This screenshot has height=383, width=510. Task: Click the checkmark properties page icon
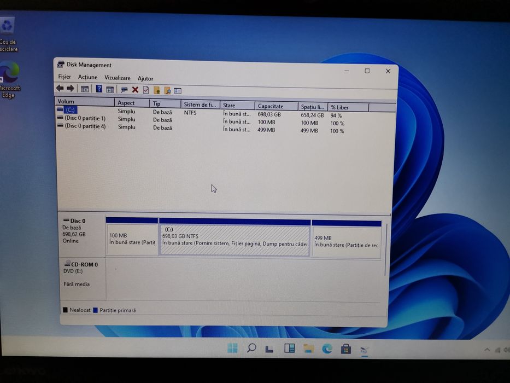pyautogui.click(x=146, y=90)
